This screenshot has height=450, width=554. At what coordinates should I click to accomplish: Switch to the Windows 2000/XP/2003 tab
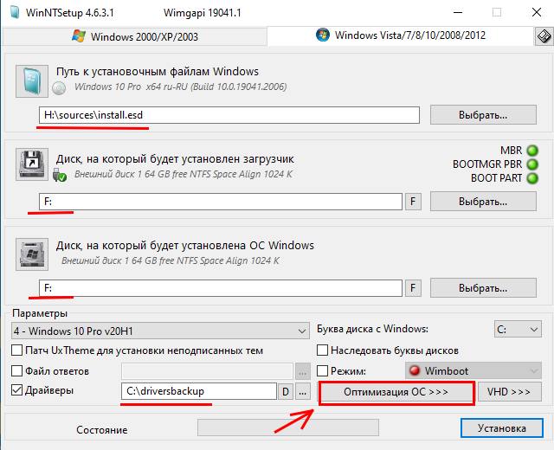point(135,36)
